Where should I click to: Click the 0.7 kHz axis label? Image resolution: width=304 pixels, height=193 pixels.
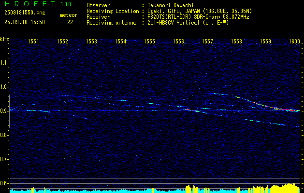coord(4,159)
